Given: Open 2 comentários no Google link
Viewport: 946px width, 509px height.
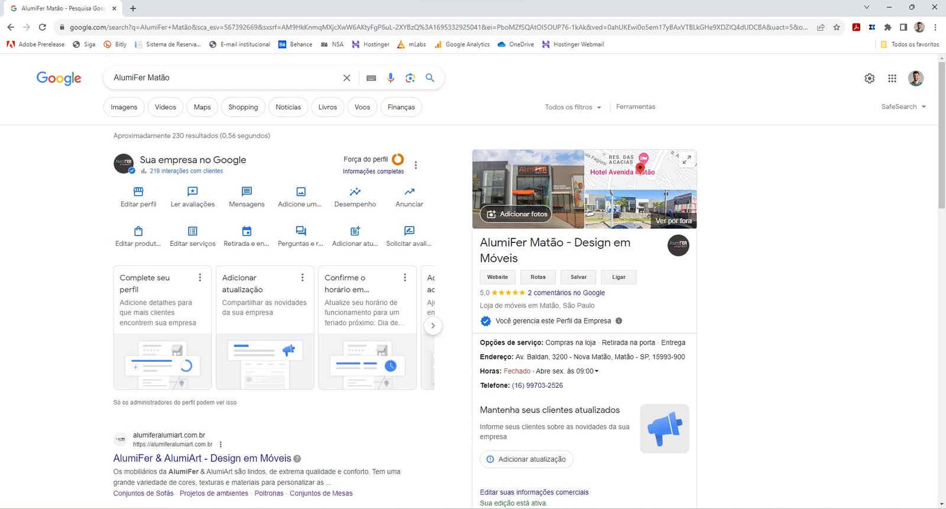Looking at the screenshot, I should (x=566, y=293).
